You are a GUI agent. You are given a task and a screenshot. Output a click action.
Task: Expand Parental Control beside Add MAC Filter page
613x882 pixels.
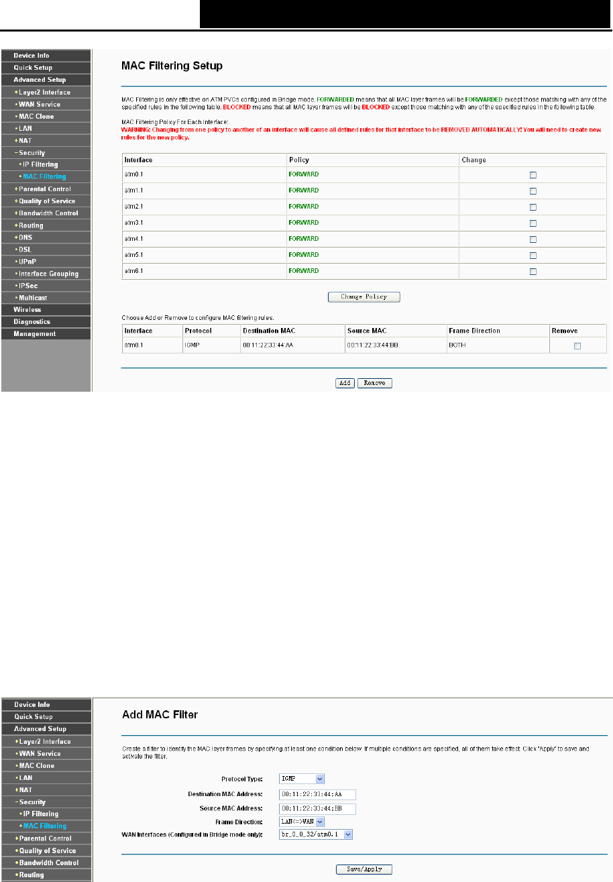[46, 838]
